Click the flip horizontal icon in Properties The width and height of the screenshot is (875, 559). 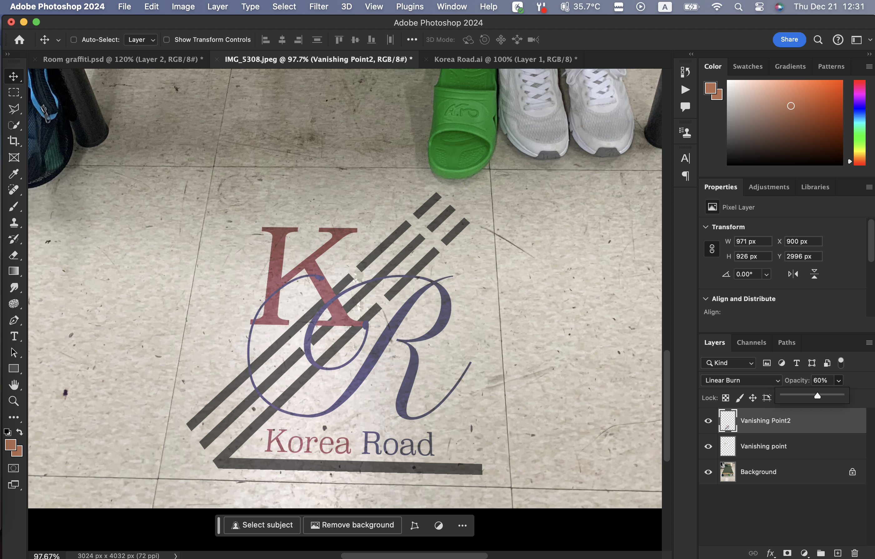tap(793, 274)
